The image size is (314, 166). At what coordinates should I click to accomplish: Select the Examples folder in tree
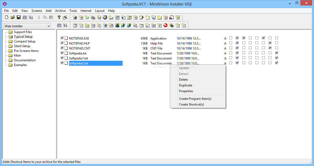[x=20, y=65]
